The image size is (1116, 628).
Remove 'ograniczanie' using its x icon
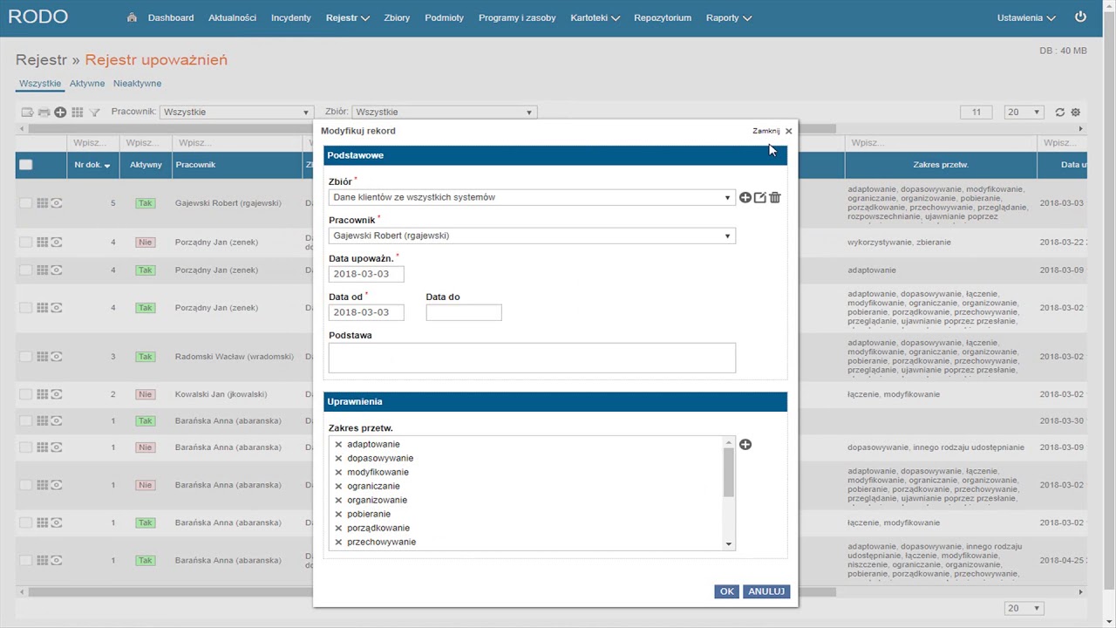coord(338,487)
